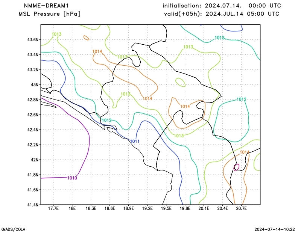This screenshot has width=301, height=232.
Task: Click the GrADS/COLA credit text
Action: (x=13, y=229)
